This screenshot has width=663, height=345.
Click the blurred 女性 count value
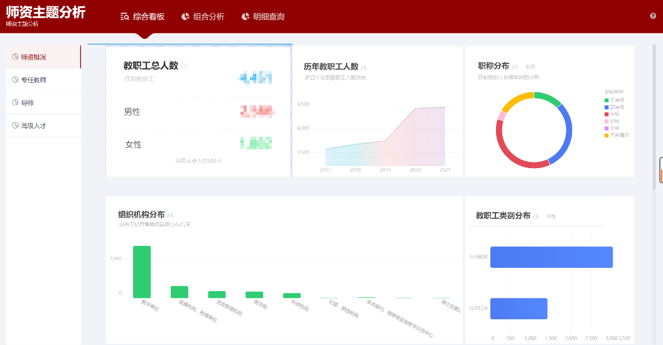pos(256,143)
